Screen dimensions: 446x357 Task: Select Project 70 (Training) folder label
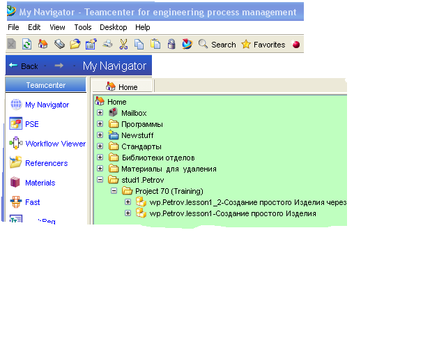(169, 191)
